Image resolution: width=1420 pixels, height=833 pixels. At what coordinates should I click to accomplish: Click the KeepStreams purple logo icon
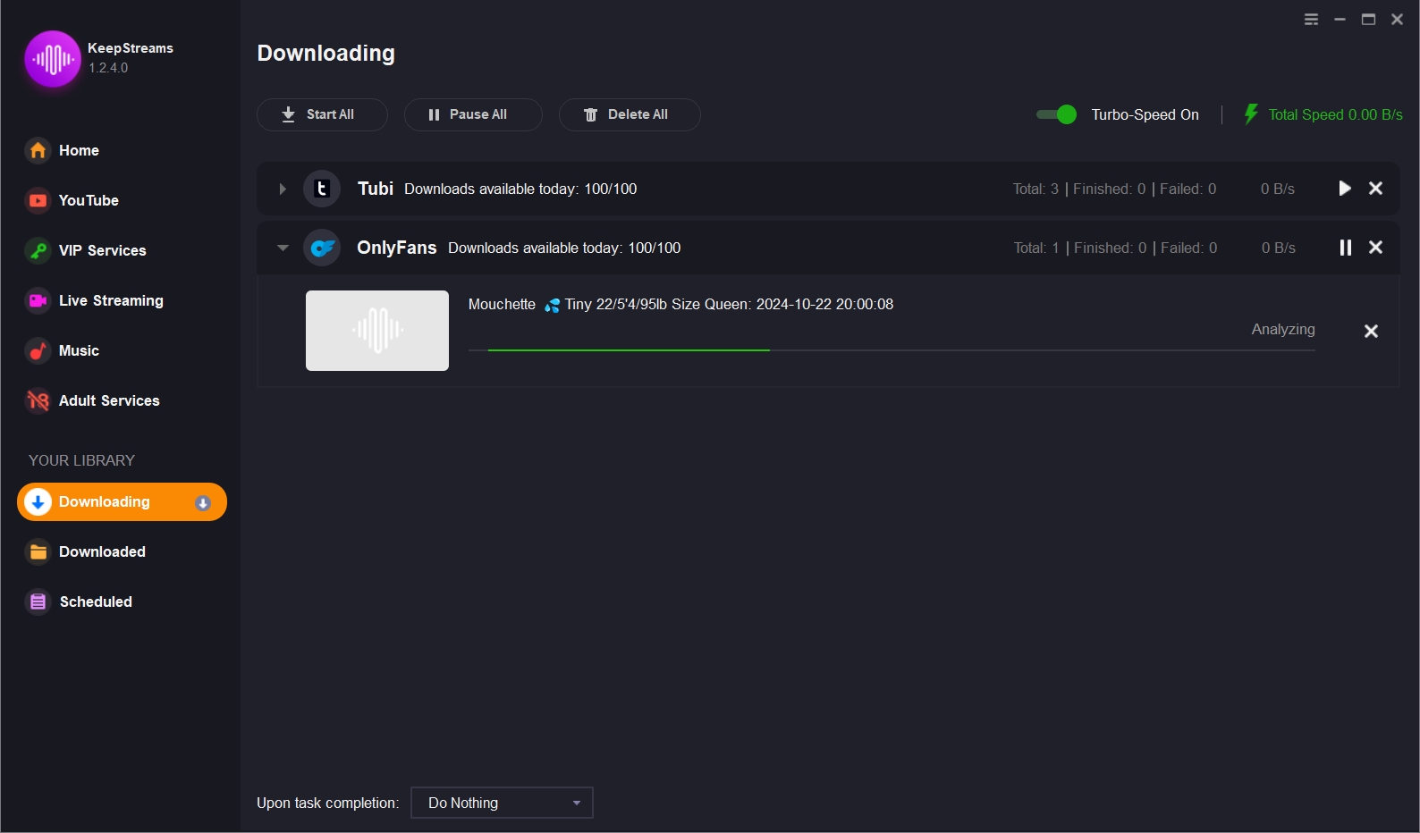click(x=53, y=59)
